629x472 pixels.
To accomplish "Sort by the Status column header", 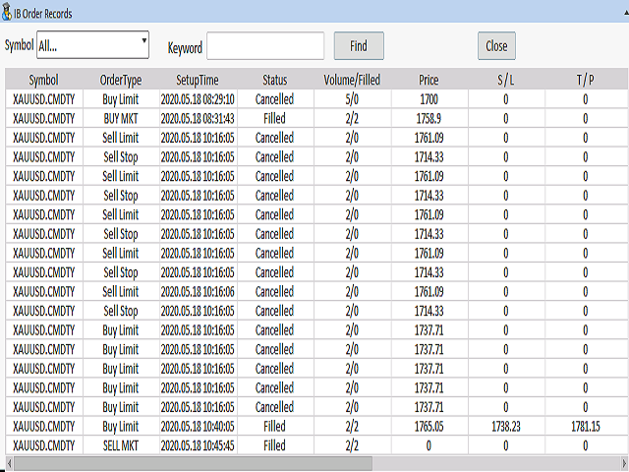I will [275, 80].
